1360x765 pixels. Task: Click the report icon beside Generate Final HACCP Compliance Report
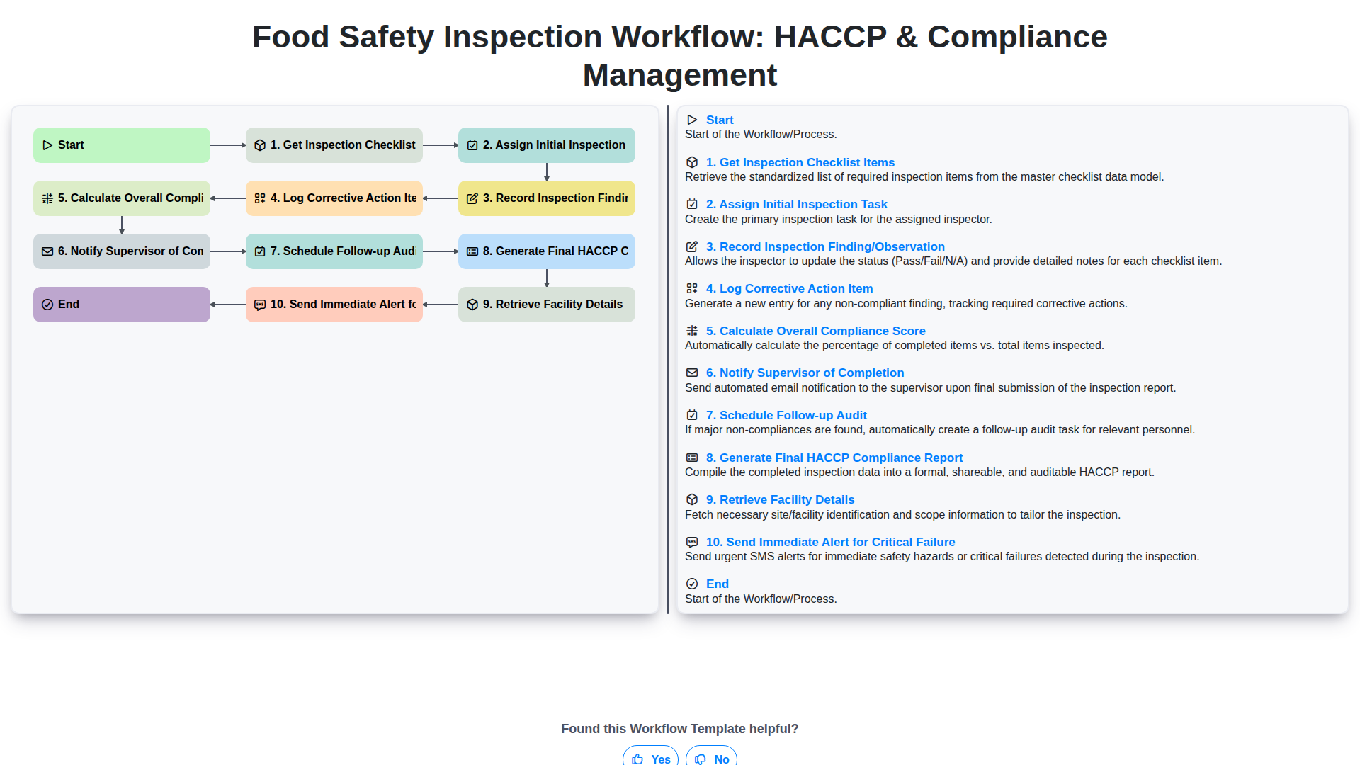pos(692,458)
